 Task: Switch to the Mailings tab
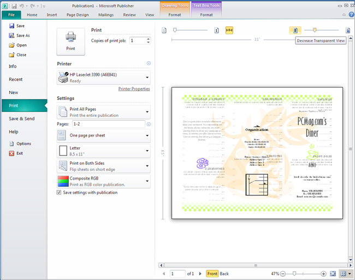[x=106, y=15]
